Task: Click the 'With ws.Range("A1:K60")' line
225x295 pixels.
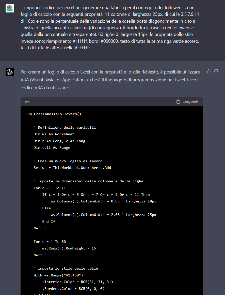Action: tap(58, 275)
